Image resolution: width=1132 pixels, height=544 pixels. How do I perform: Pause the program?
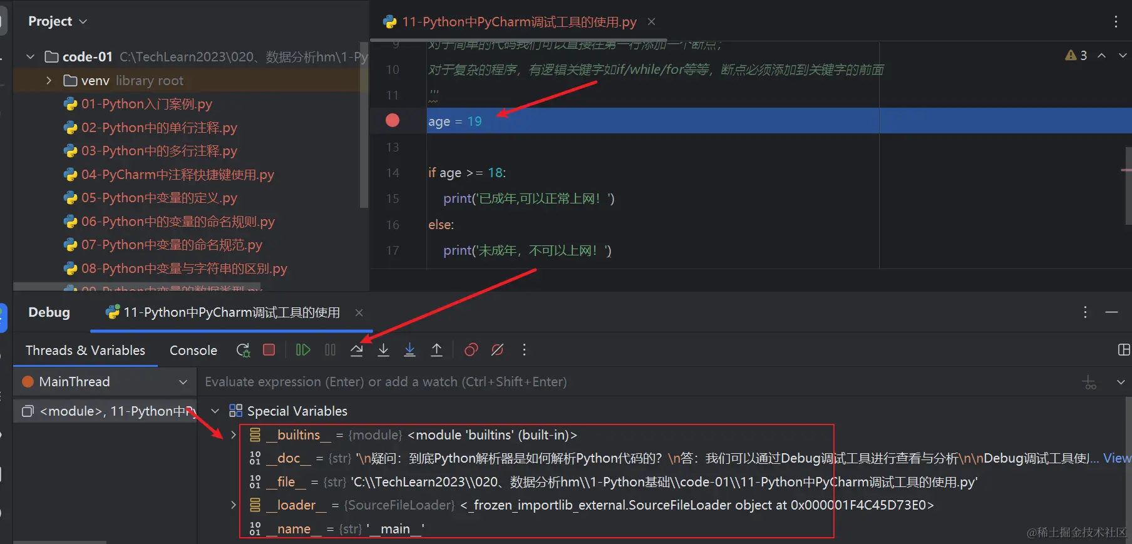(330, 350)
